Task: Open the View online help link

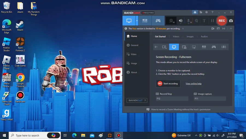Action: 194,83
